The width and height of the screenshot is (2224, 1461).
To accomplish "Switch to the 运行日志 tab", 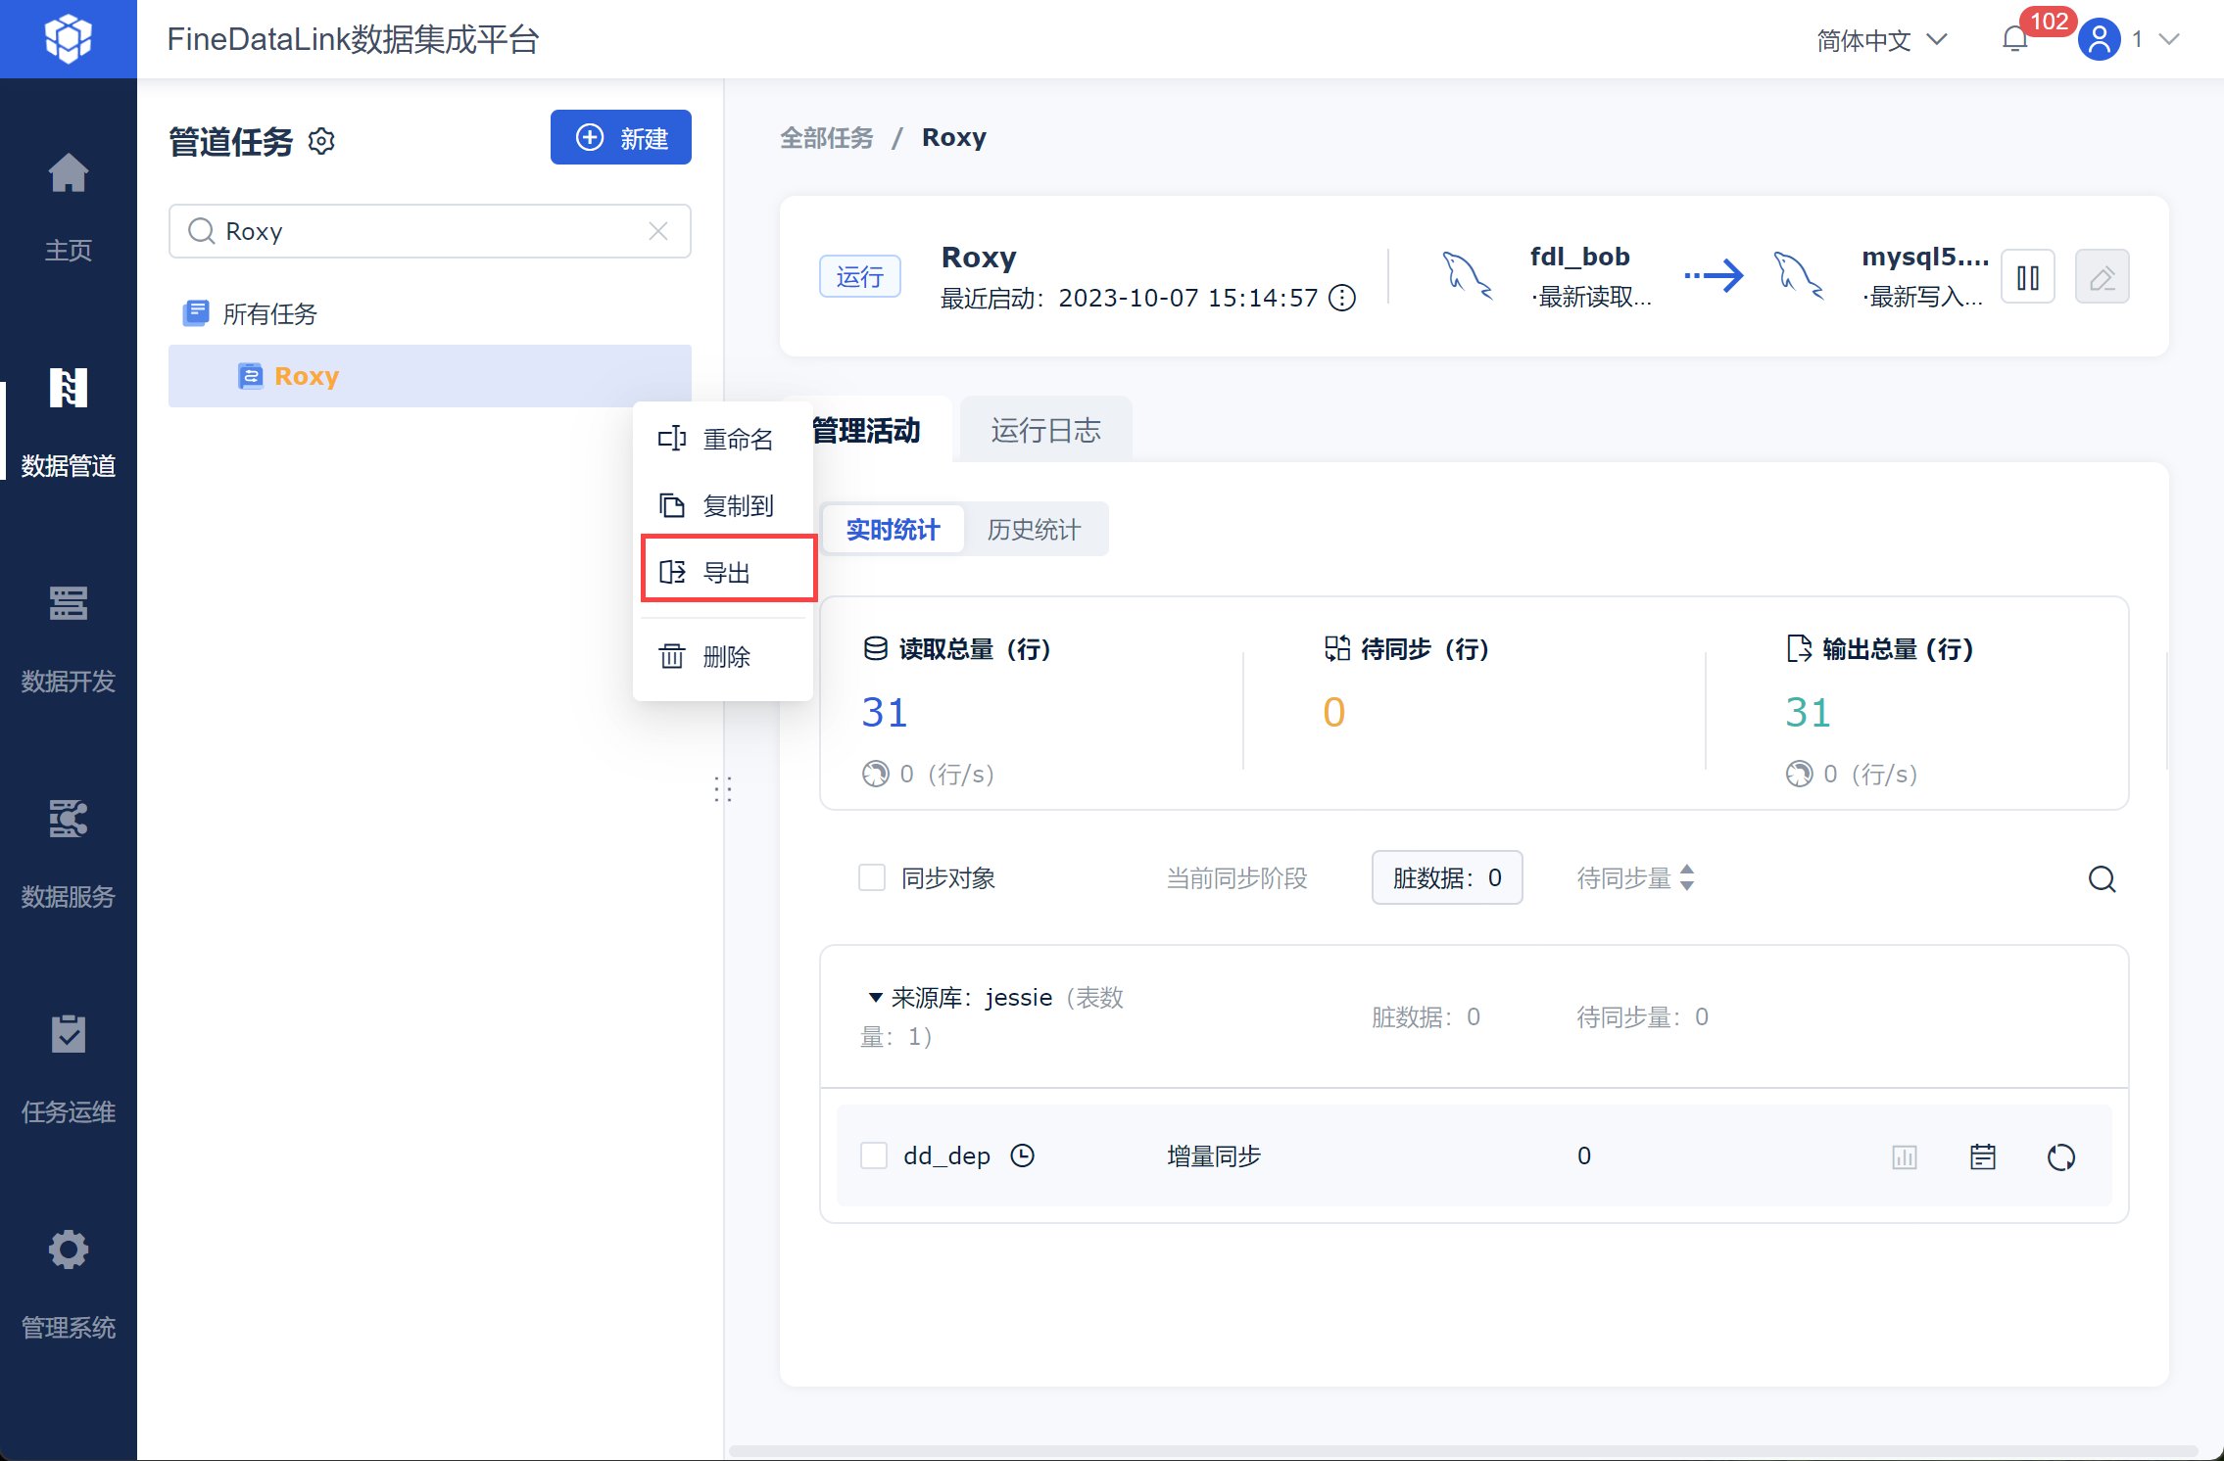I will coord(1045,431).
